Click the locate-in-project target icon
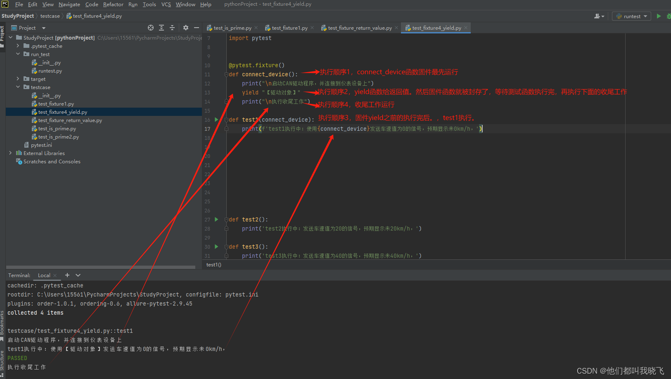This screenshot has width=671, height=379. click(x=151, y=28)
